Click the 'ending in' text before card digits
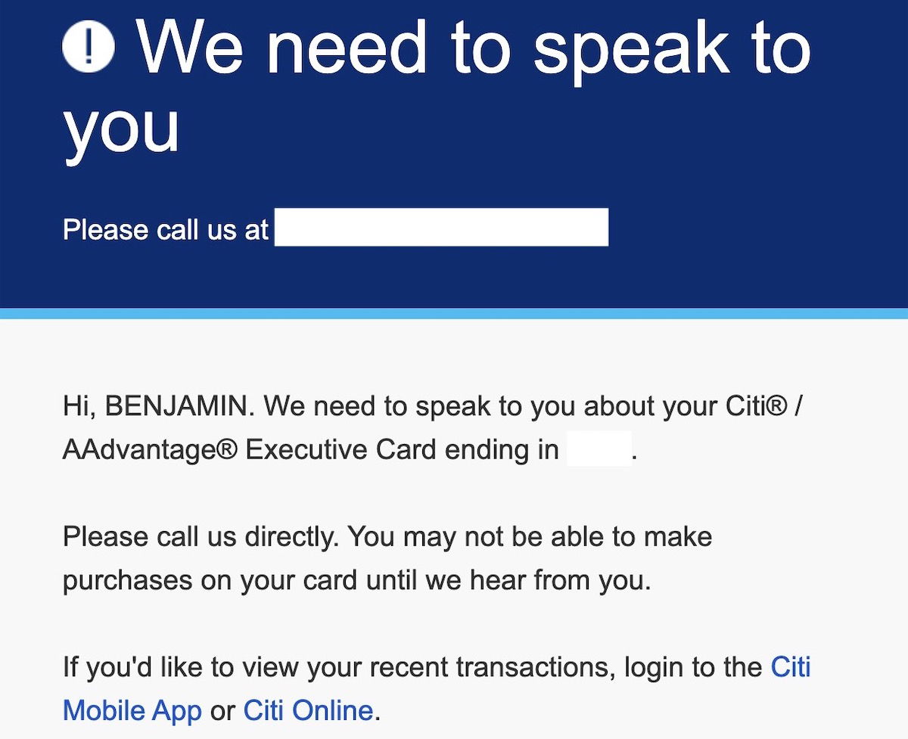The image size is (908, 739). pyautogui.click(x=502, y=450)
